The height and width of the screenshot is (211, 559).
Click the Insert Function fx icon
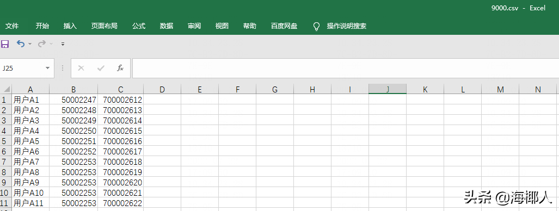click(120, 68)
